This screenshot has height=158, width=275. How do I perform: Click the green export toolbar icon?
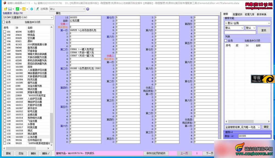click(18, 9)
